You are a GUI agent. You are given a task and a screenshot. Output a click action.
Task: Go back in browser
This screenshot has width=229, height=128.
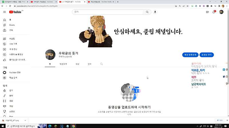click(x=3, y=6)
